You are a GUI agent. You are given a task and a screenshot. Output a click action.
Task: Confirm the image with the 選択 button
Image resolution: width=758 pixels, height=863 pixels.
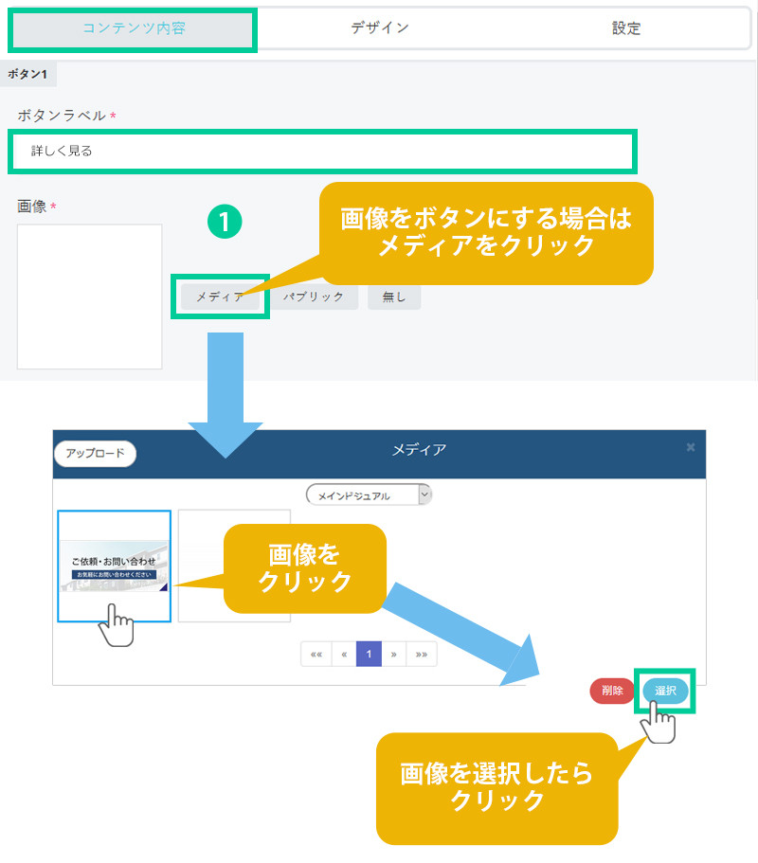[x=665, y=691]
